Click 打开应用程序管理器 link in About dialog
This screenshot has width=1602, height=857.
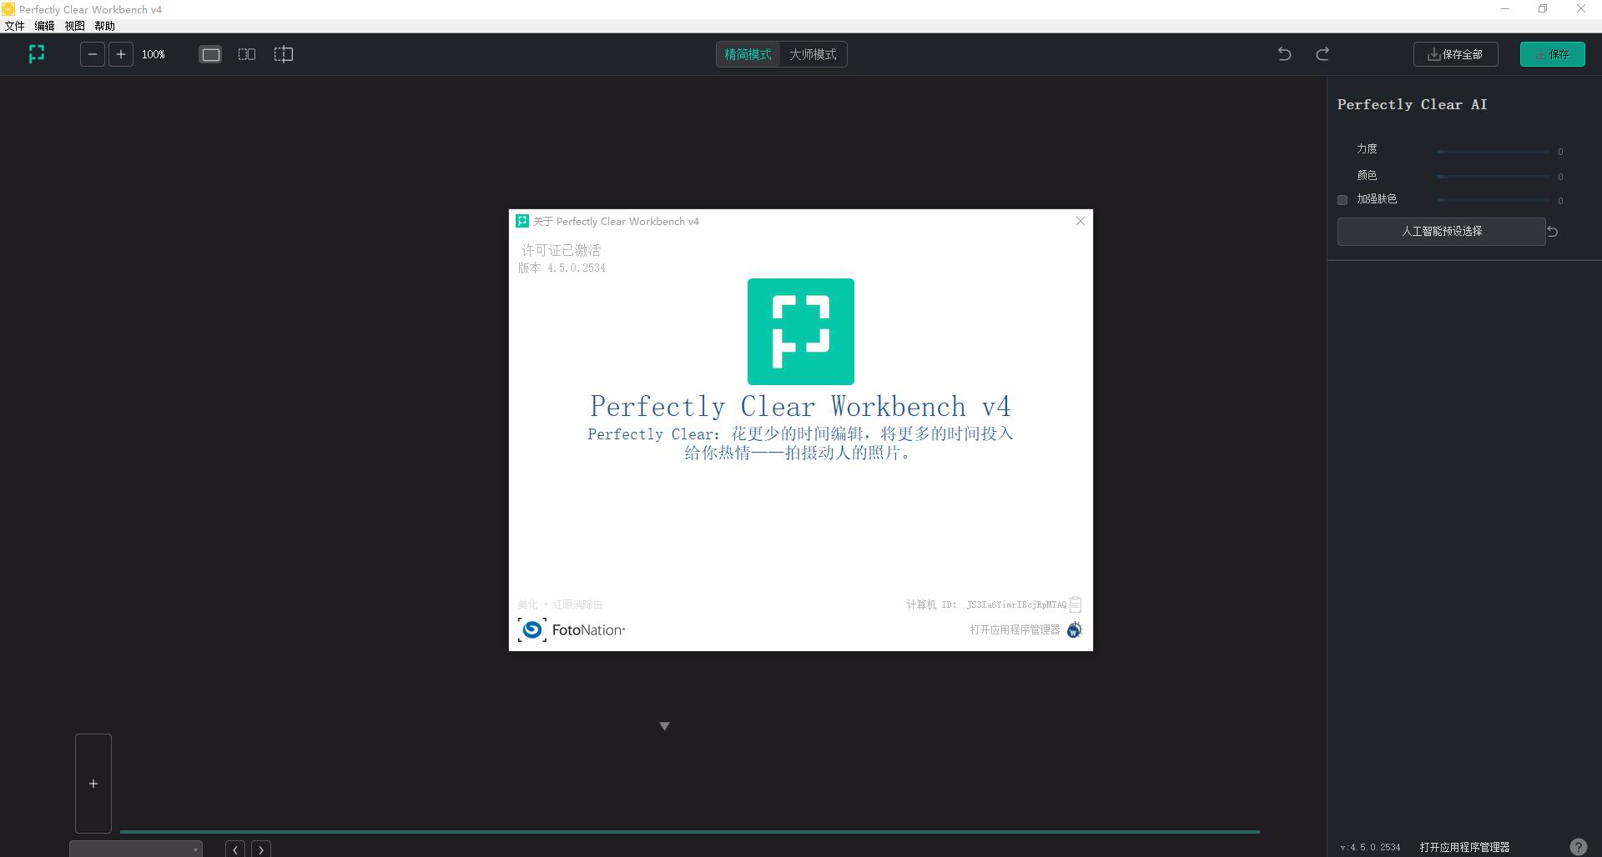tap(1015, 629)
